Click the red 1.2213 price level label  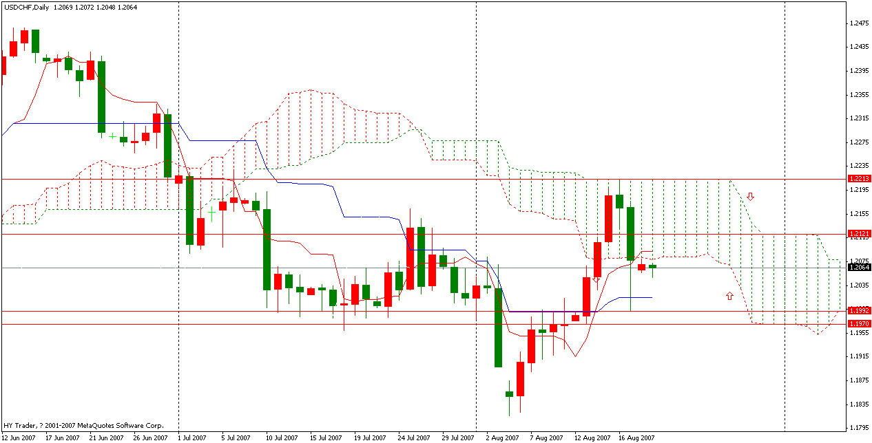point(860,179)
